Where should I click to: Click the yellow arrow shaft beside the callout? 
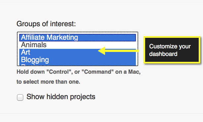(122, 51)
